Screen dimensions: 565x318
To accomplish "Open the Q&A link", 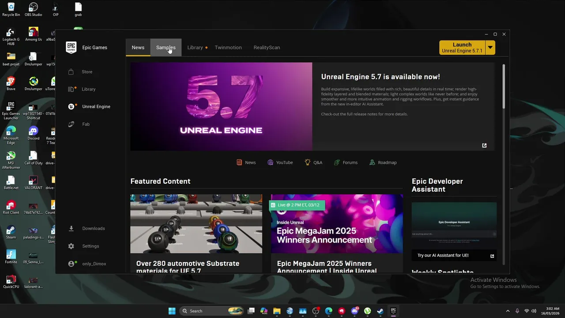I will (313, 163).
